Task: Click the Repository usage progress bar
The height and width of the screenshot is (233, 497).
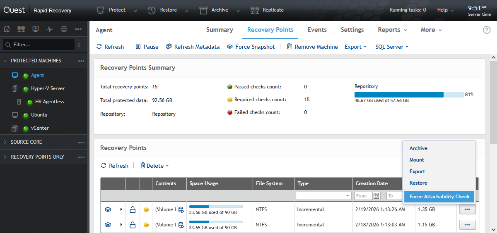Action: click(409, 95)
